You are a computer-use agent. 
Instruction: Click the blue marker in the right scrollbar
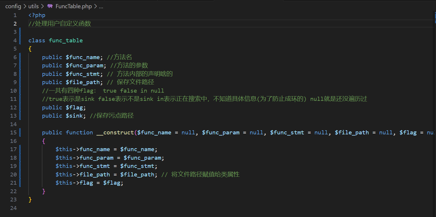click(x=435, y=17)
